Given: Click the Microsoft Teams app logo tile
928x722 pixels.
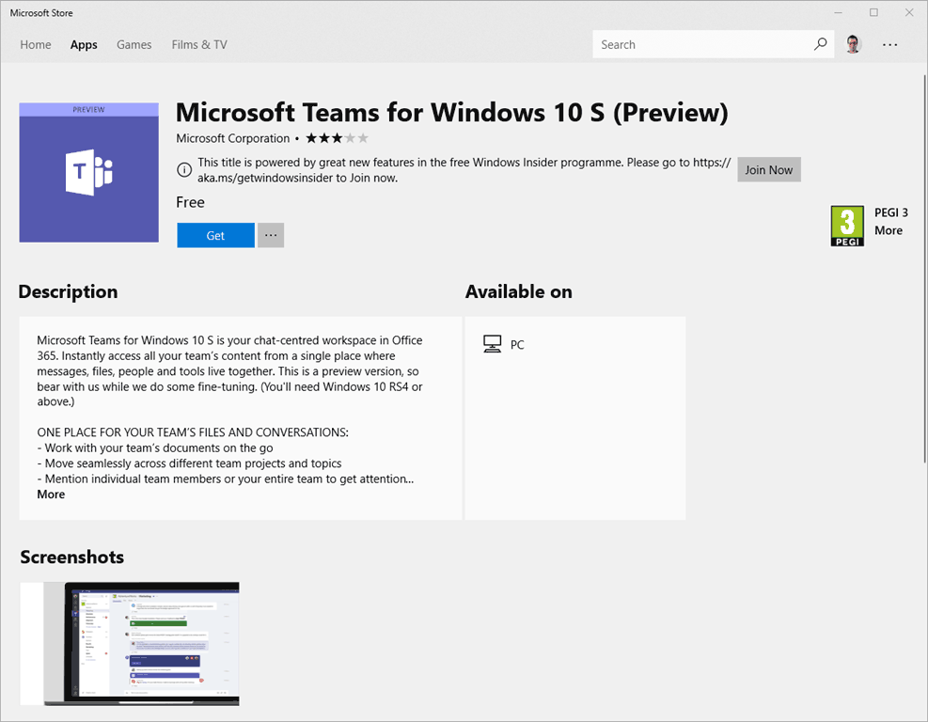Looking at the screenshot, I should (88, 172).
